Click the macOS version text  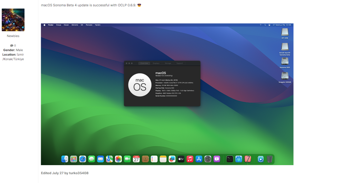(x=164, y=76)
